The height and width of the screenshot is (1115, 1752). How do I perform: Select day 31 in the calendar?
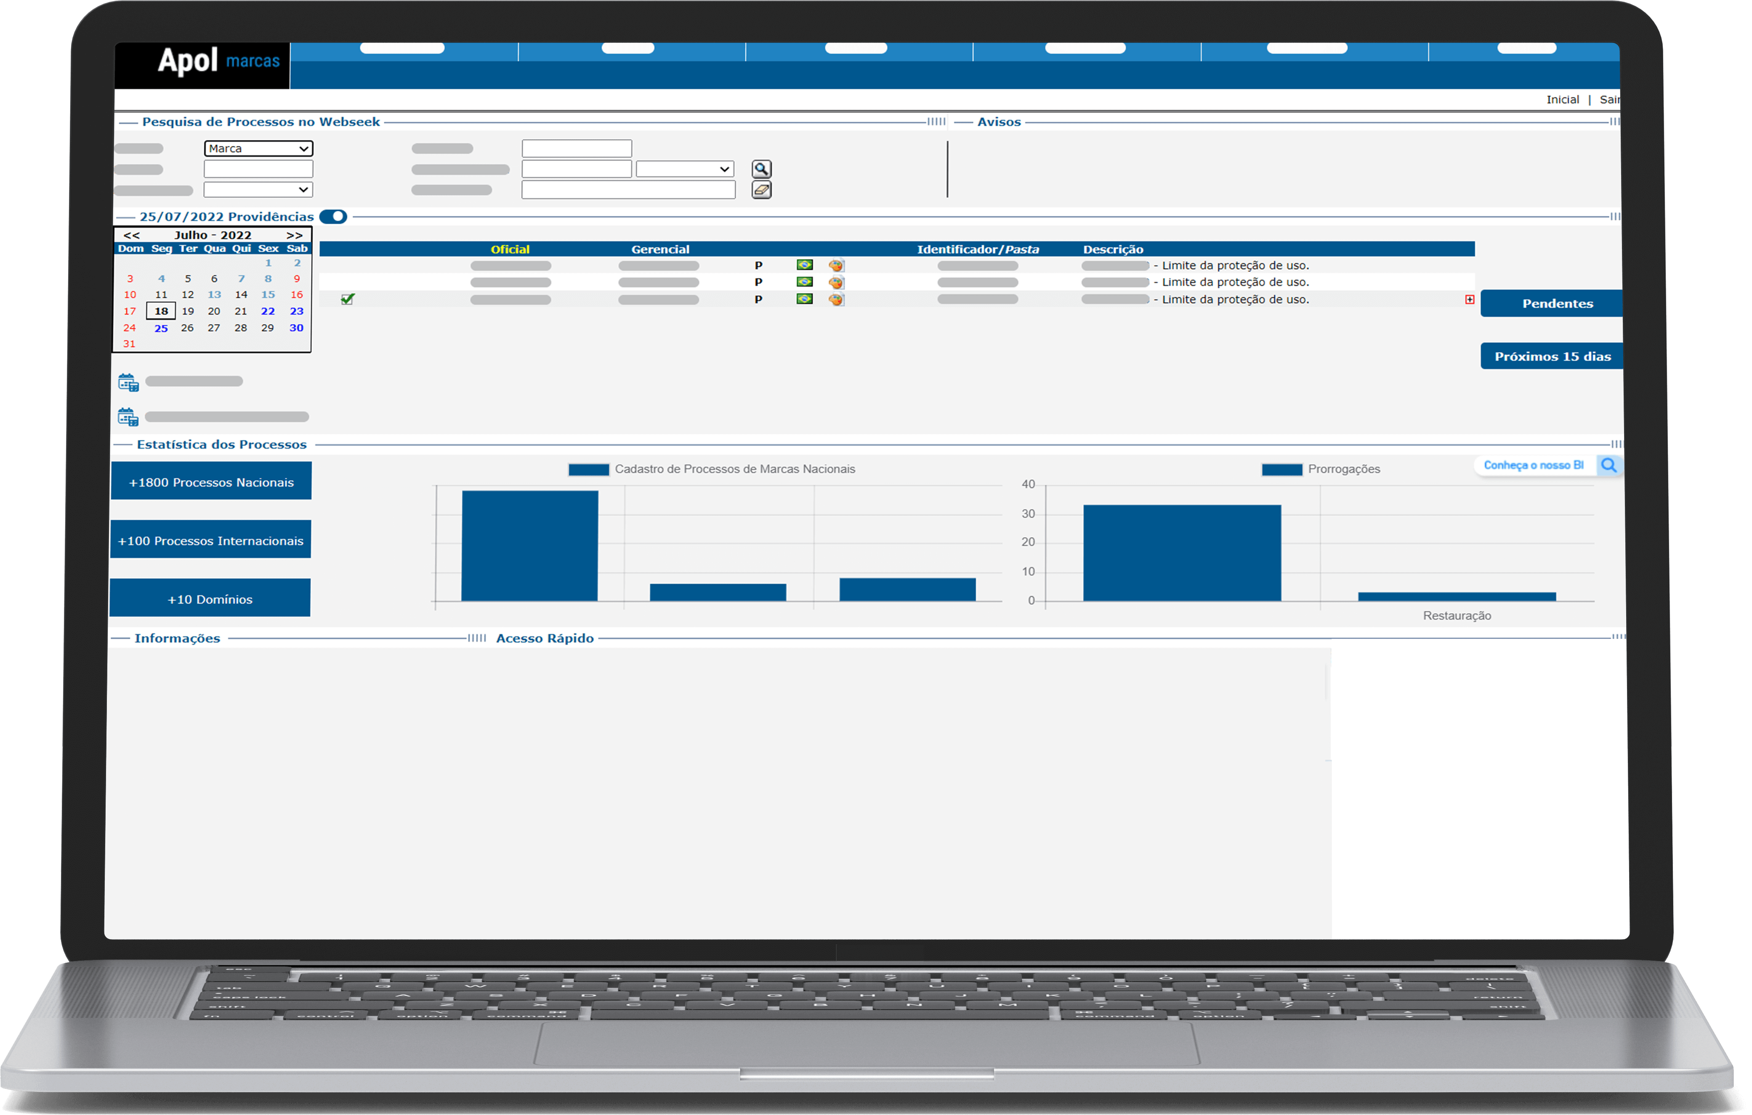click(130, 344)
